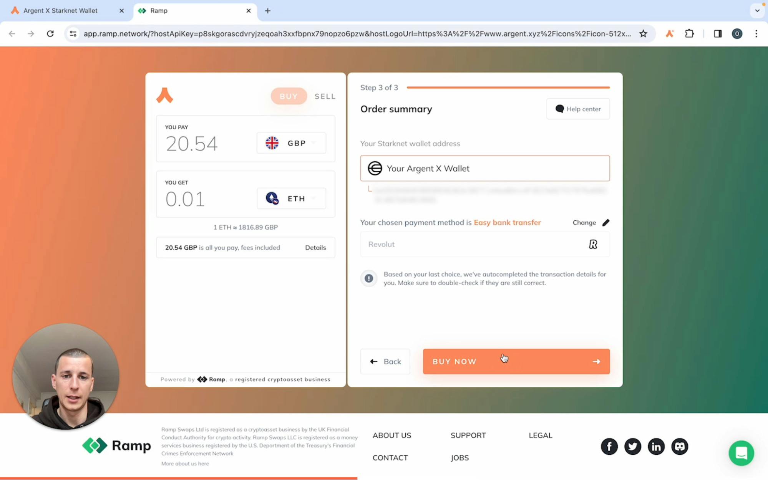Viewport: 768px width, 480px height.
Task: Open the Chrome profile avatar
Action: click(736, 34)
